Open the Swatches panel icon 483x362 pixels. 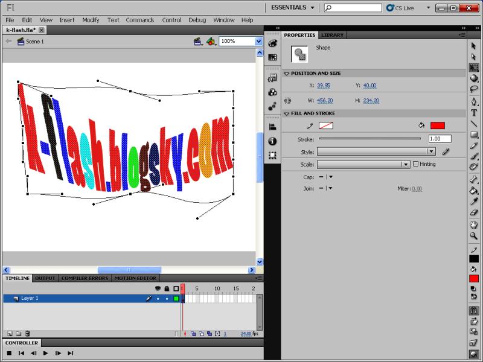[x=273, y=57]
